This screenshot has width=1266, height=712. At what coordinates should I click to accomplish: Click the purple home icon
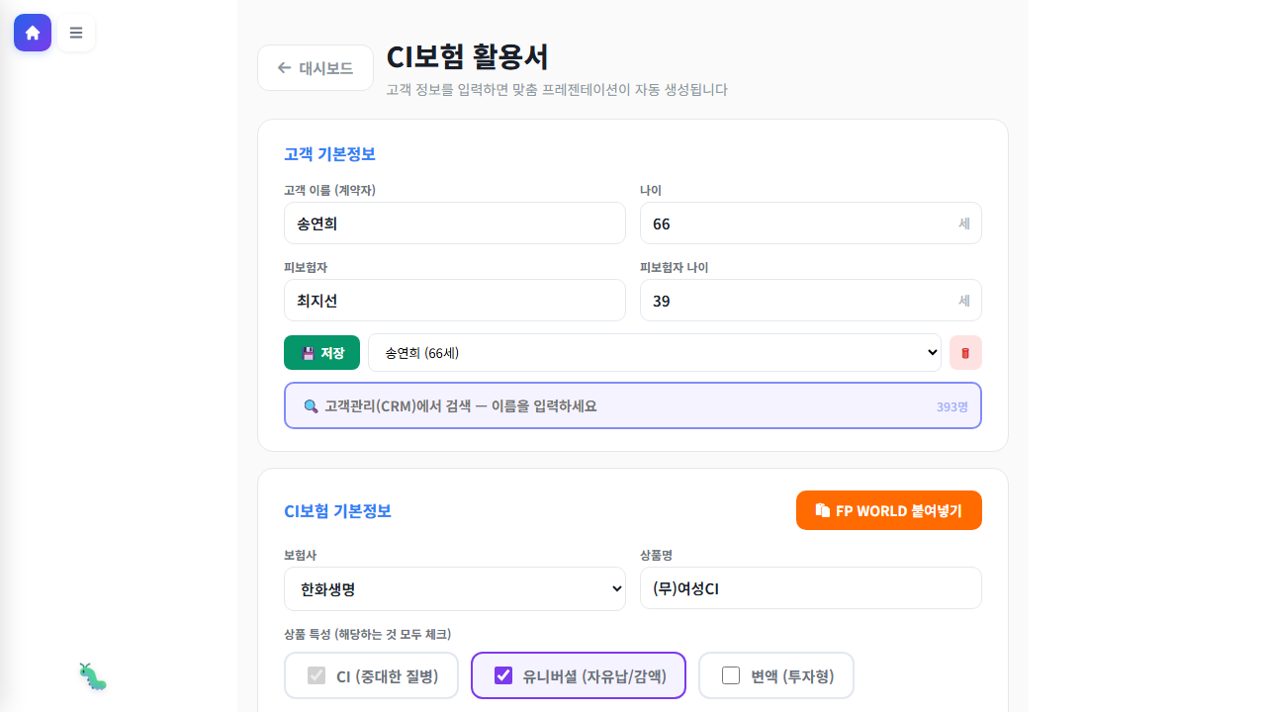33,33
